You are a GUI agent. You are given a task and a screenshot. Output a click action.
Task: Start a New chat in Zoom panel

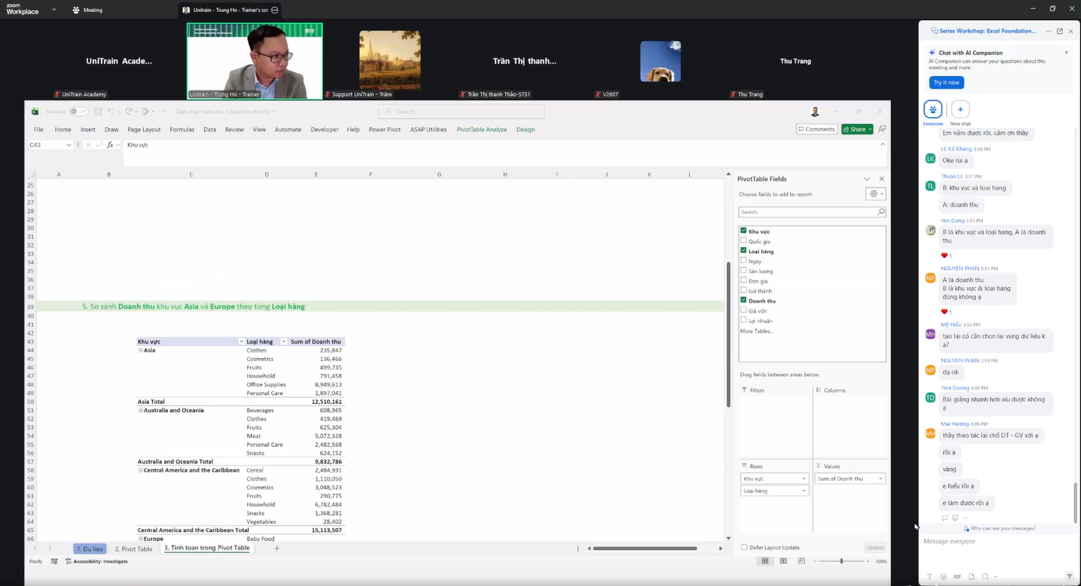click(960, 109)
